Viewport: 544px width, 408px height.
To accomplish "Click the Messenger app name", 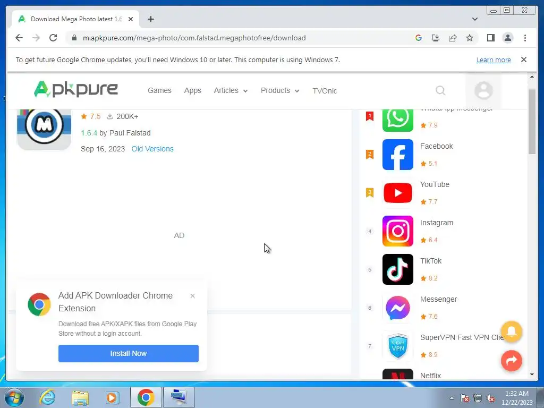I will click(x=438, y=299).
